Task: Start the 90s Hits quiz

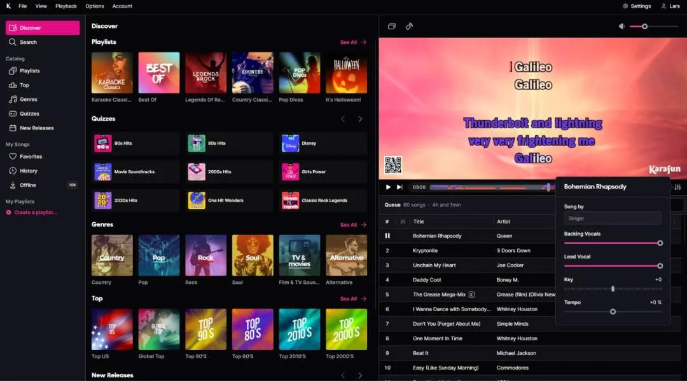Action: pyautogui.click(x=136, y=143)
